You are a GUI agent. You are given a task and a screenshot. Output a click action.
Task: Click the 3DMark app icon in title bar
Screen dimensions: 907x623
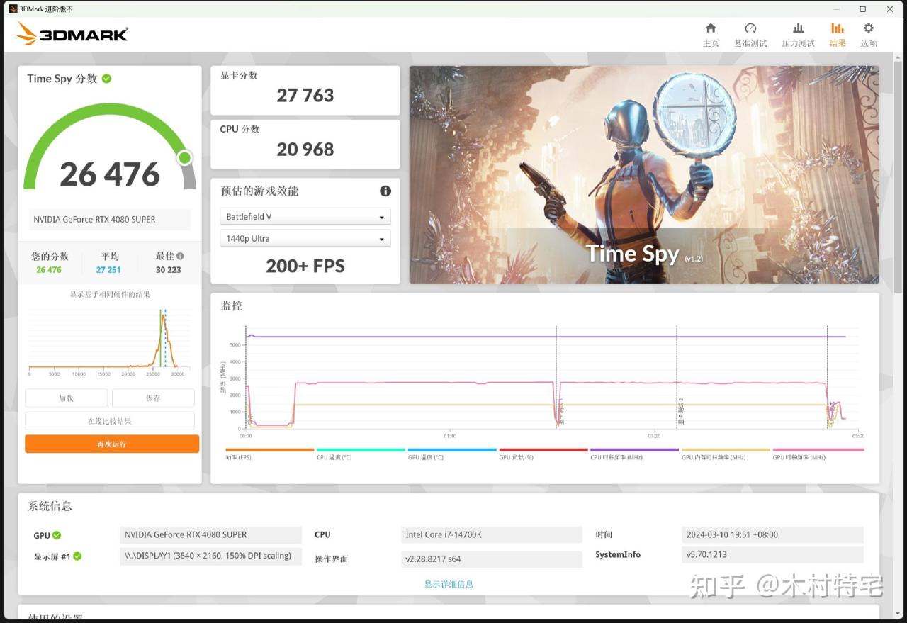click(13, 9)
